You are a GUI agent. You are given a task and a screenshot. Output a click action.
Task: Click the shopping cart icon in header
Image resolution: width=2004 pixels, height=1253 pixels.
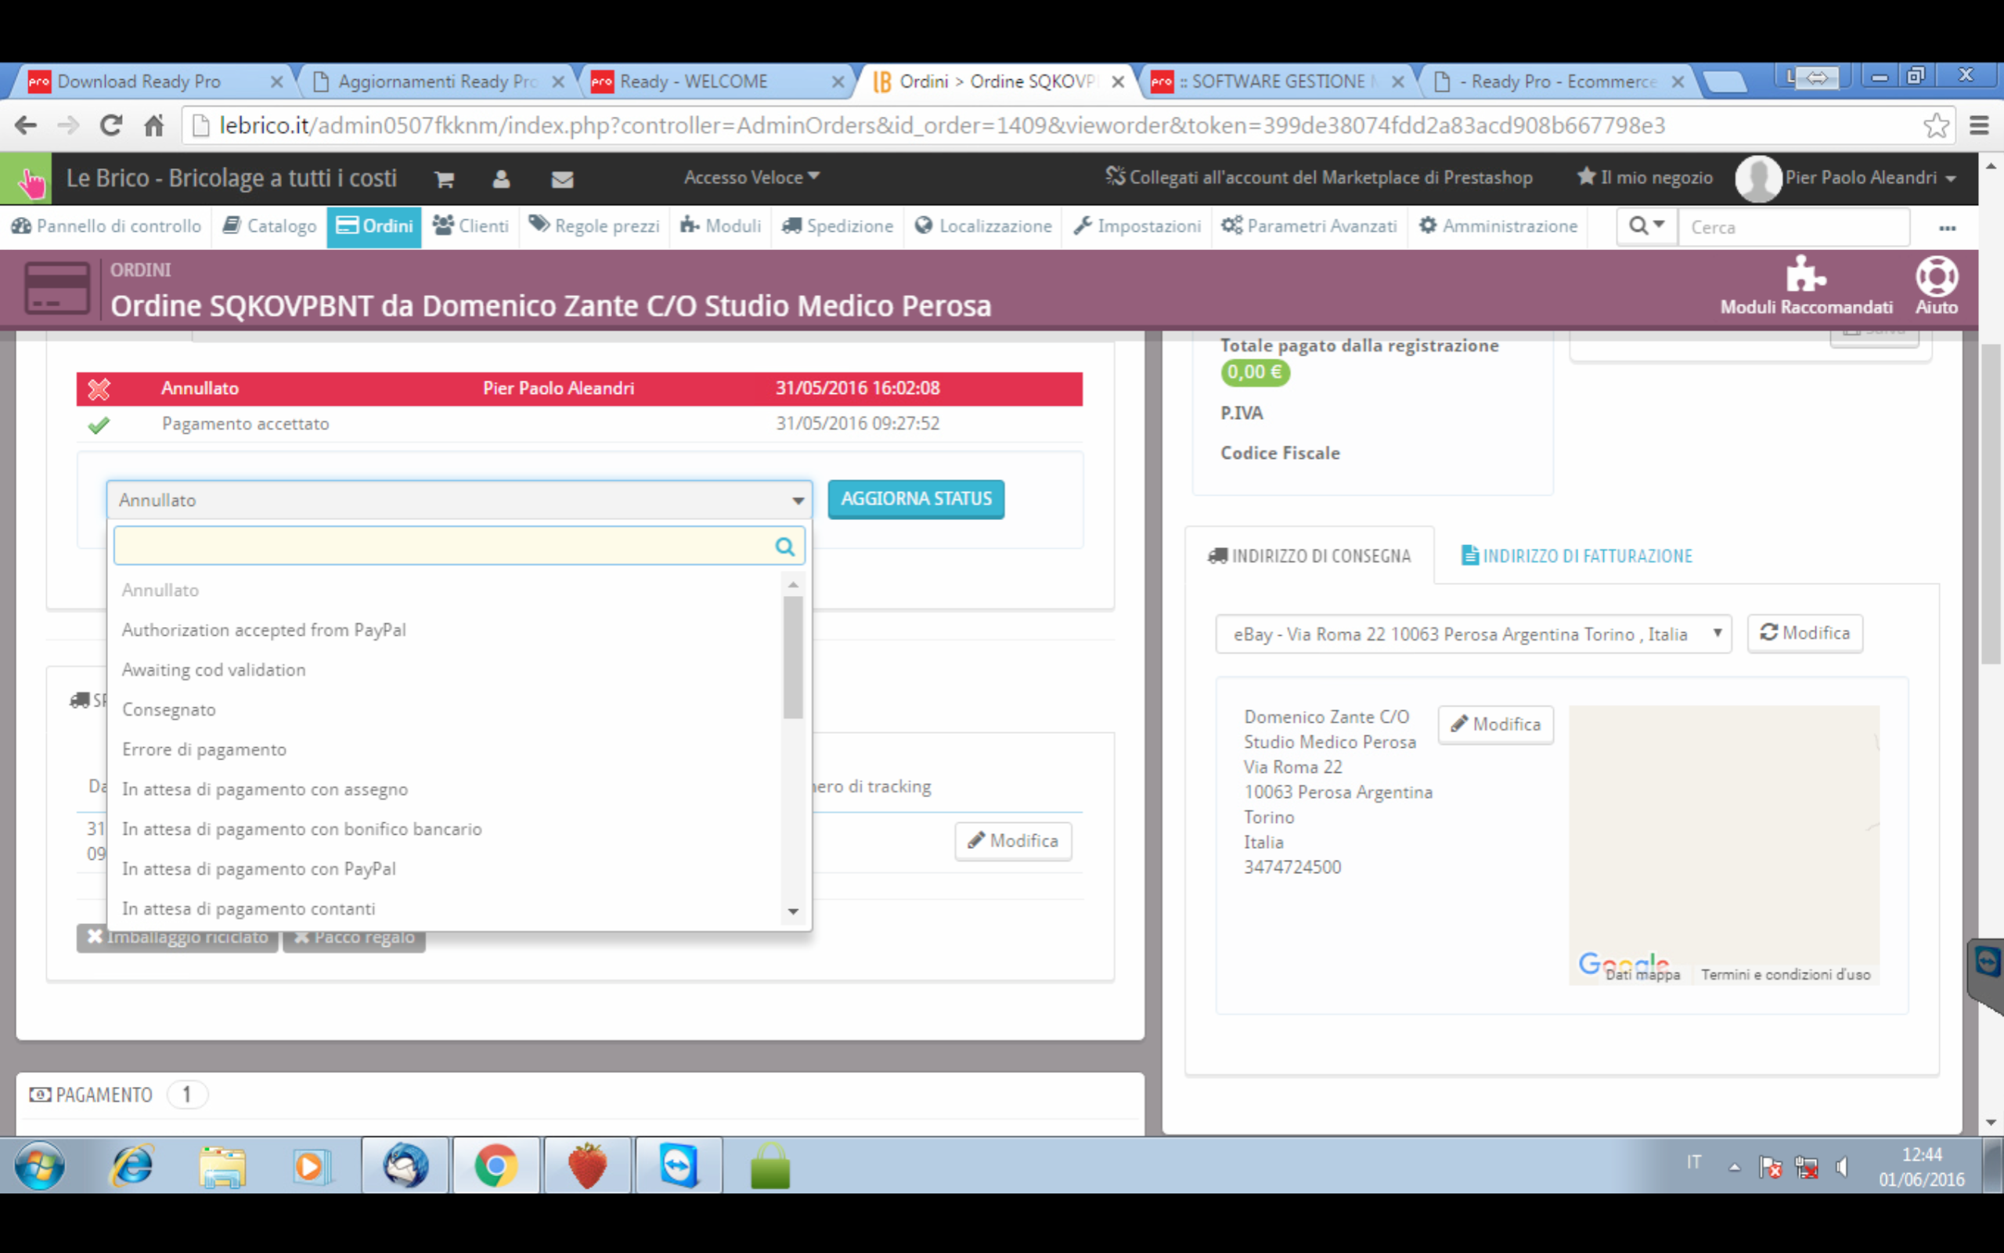click(x=445, y=179)
